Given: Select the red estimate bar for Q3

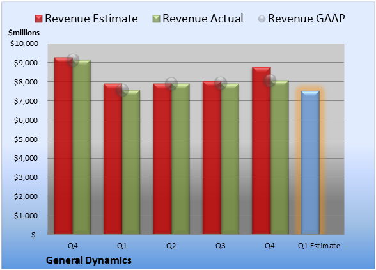Looking at the screenshot, I should [212, 157].
